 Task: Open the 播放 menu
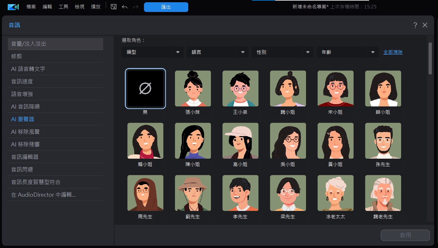(95, 7)
